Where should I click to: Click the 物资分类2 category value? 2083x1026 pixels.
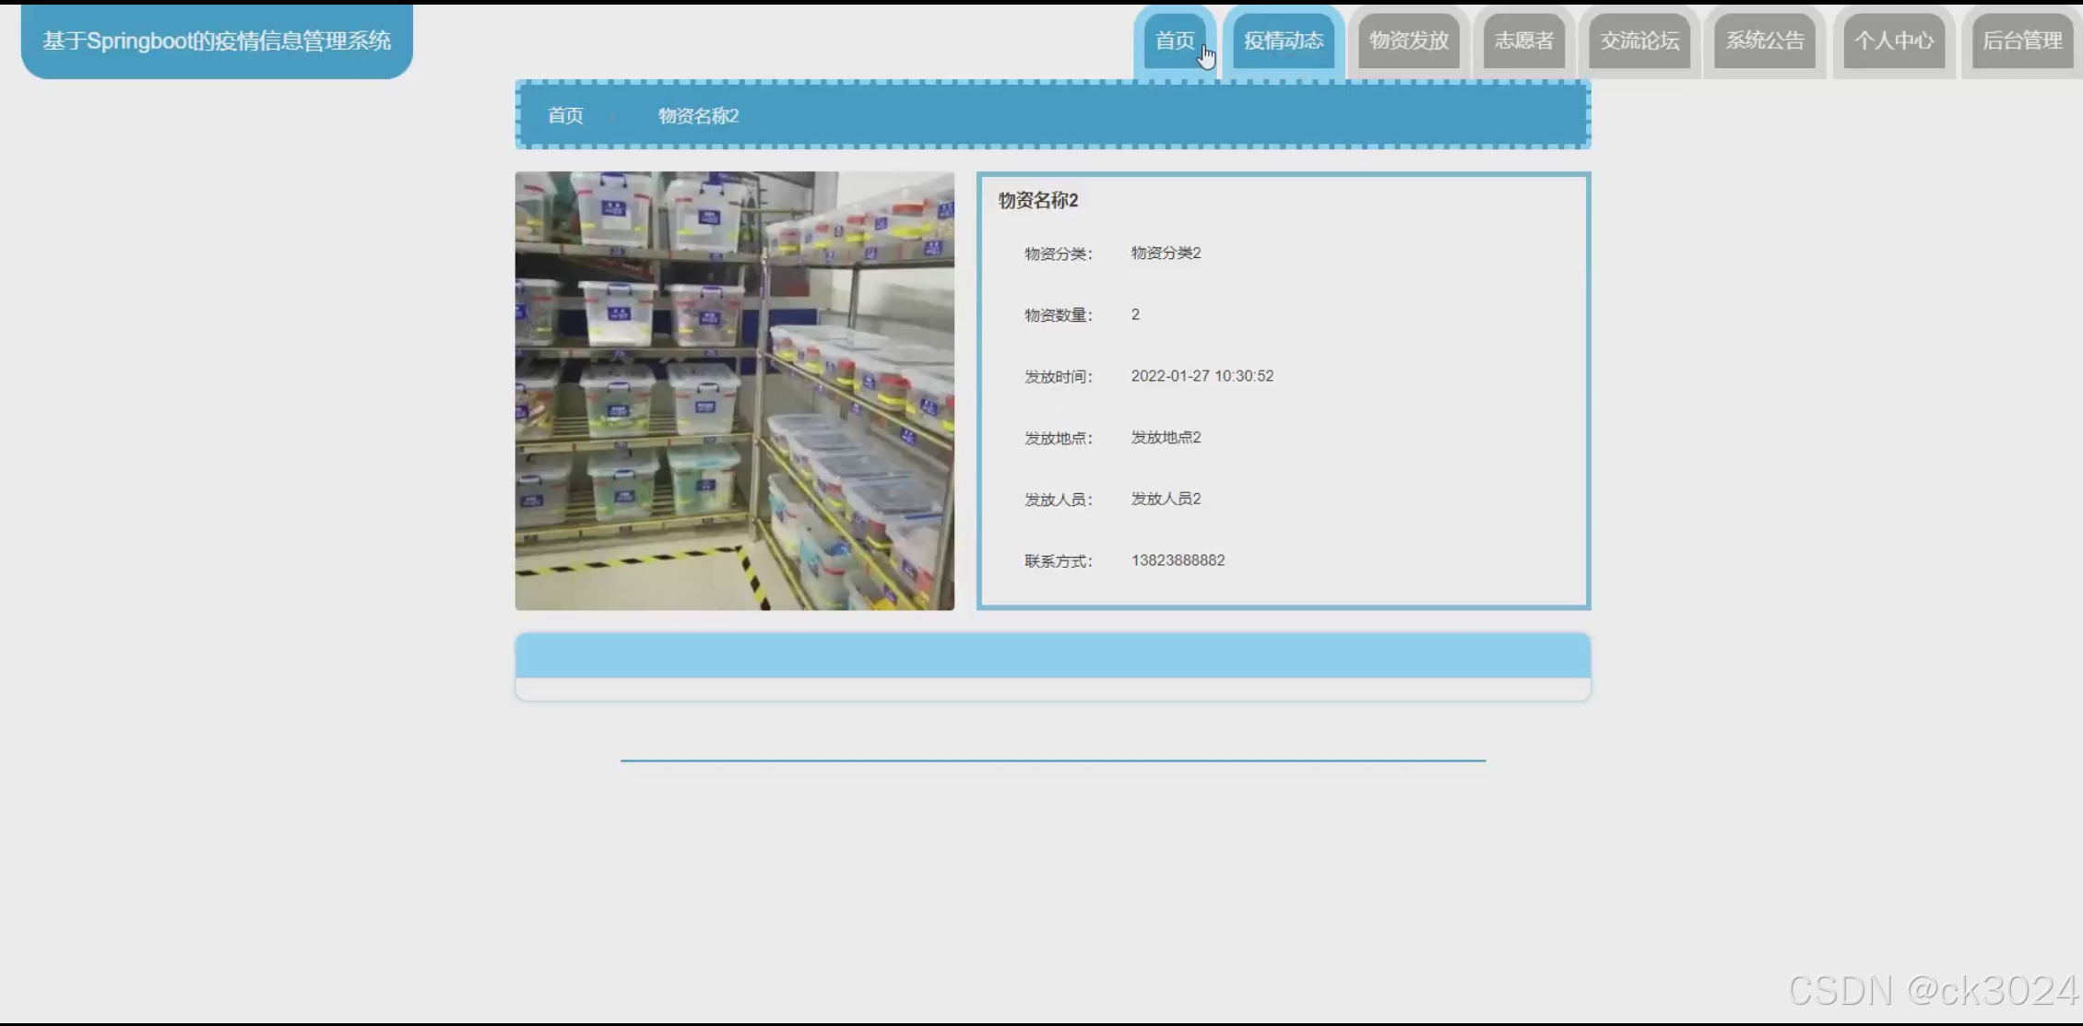click(x=1166, y=253)
